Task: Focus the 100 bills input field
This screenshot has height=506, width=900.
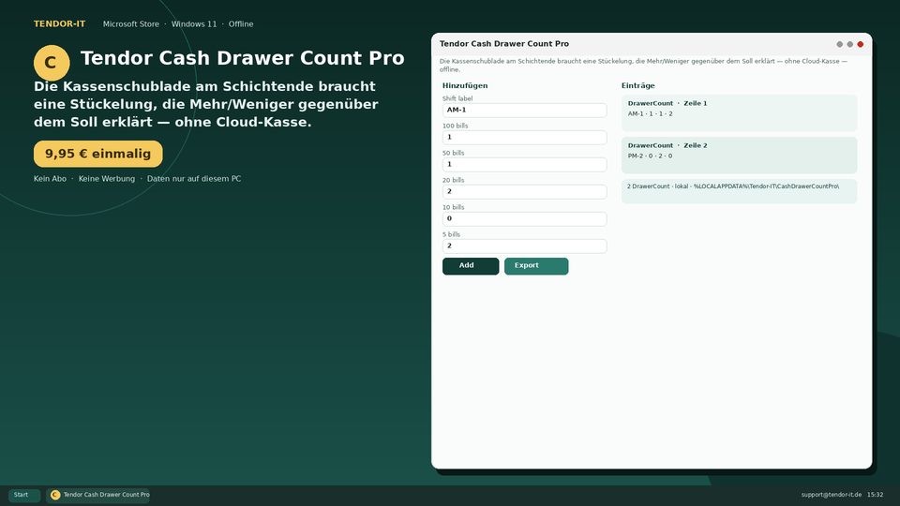Action: click(525, 137)
